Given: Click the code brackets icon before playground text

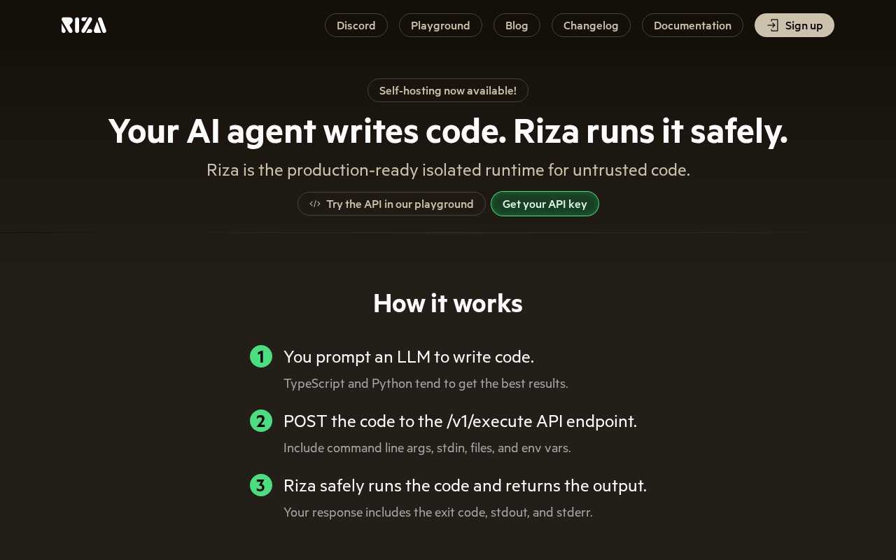Looking at the screenshot, I should pyautogui.click(x=315, y=204).
